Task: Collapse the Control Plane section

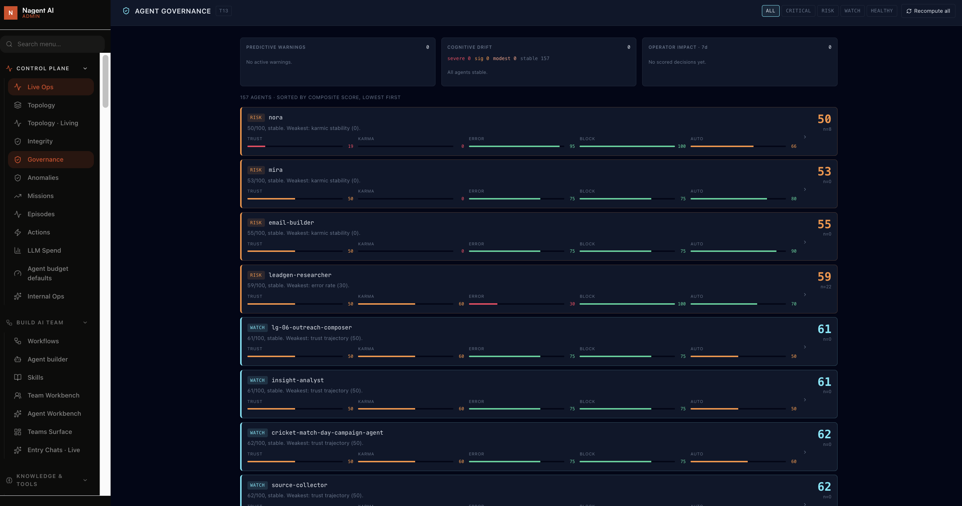Action: click(85, 68)
